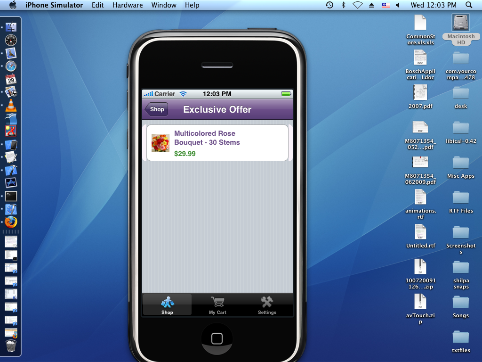The height and width of the screenshot is (362, 482).
Task: Tap the rose bouquet product thumbnail
Action: pos(161,143)
